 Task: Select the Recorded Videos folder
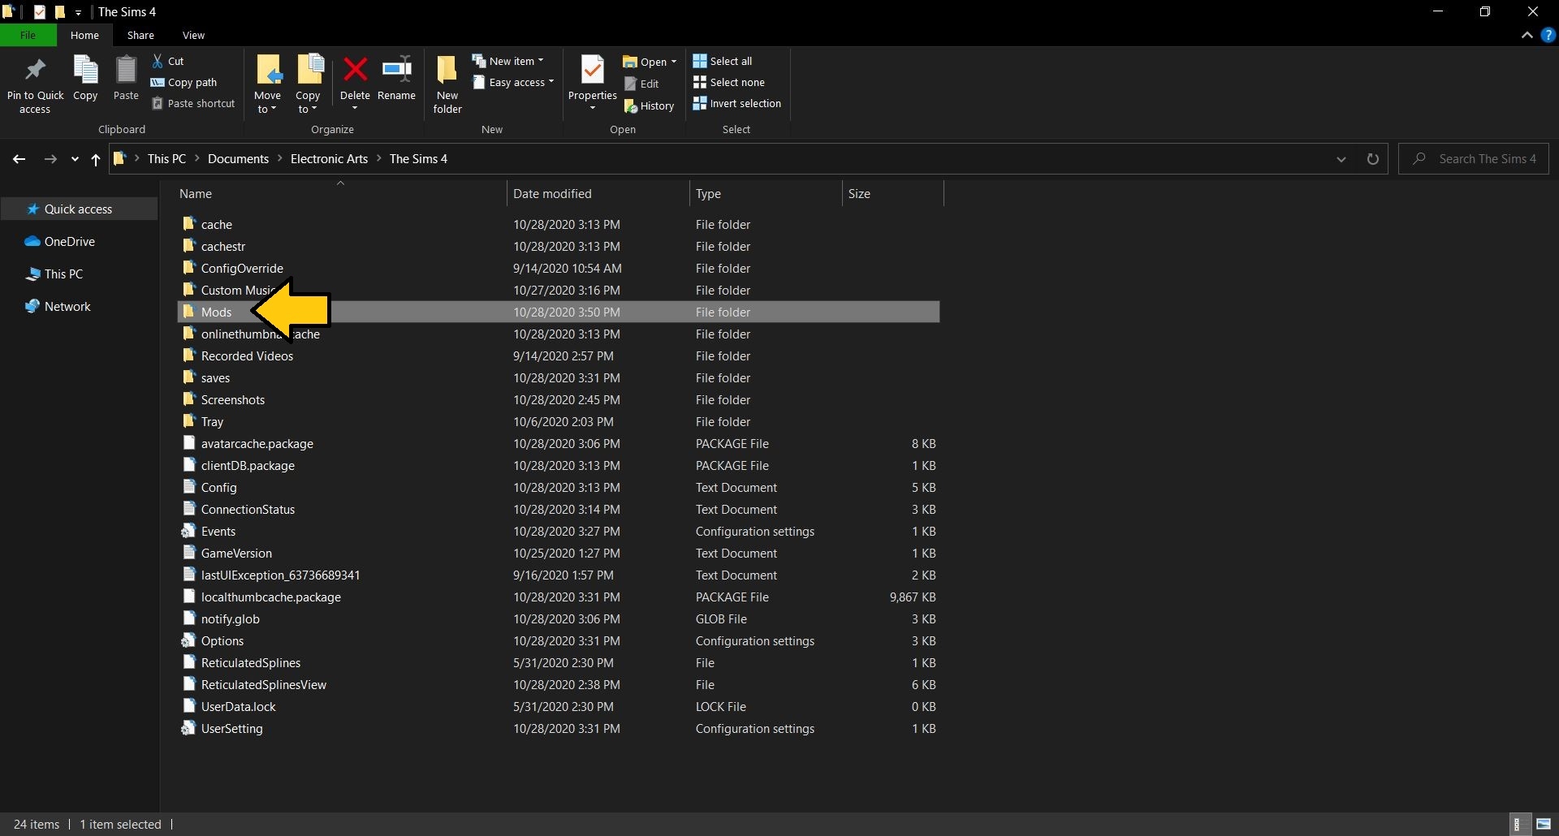pos(558,356)
